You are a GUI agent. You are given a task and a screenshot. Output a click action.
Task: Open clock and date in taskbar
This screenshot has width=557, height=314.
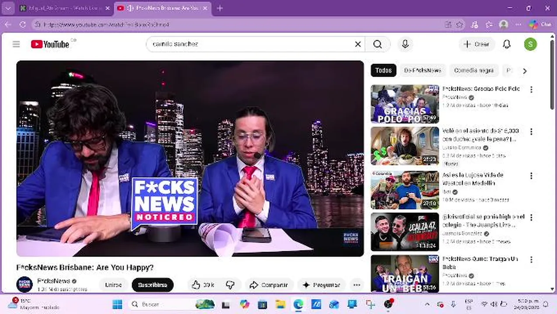527,304
